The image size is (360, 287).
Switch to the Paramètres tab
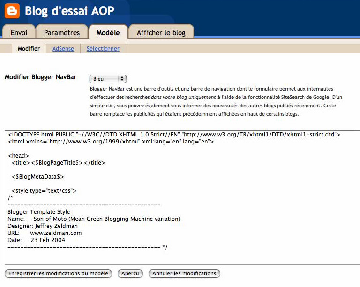pyautogui.click(x=62, y=33)
